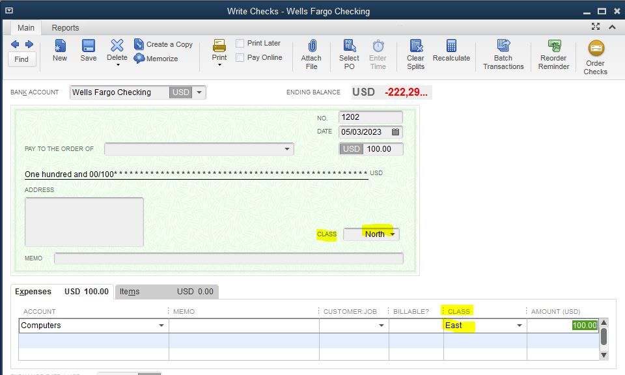This screenshot has width=625, height=375.
Task: Open the Pay to the Order Of dropdown
Action: (x=286, y=149)
